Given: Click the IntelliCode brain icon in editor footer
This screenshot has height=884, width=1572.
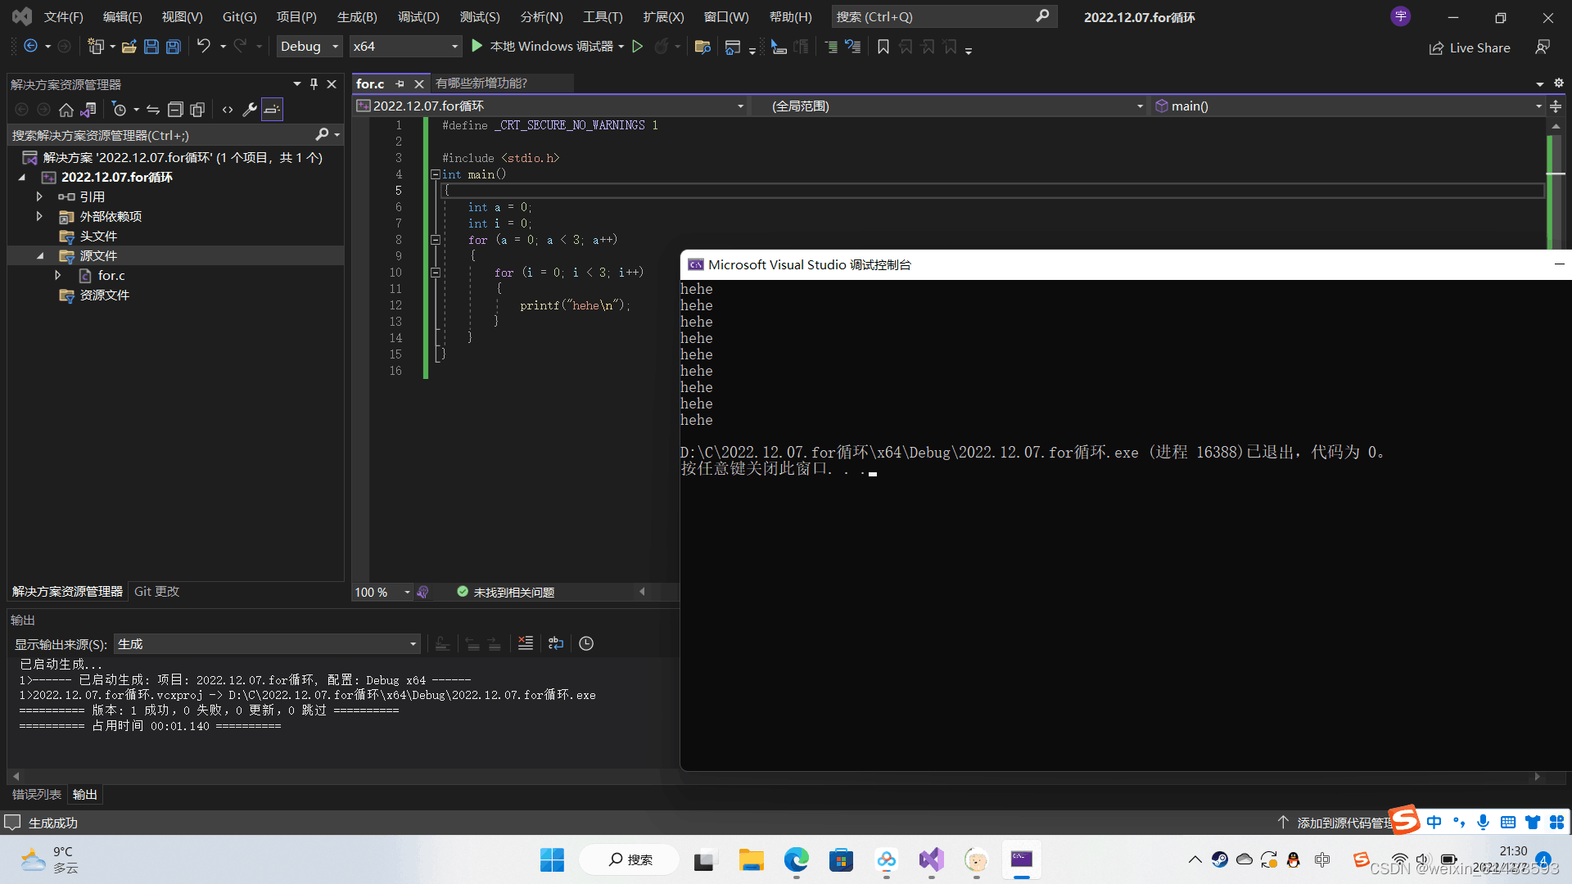Looking at the screenshot, I should pyautogui.click(x=423, y=592).
